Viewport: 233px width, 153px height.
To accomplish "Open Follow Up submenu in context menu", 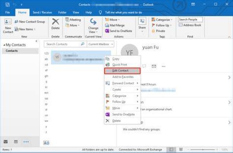I will [x=122, y=102].
